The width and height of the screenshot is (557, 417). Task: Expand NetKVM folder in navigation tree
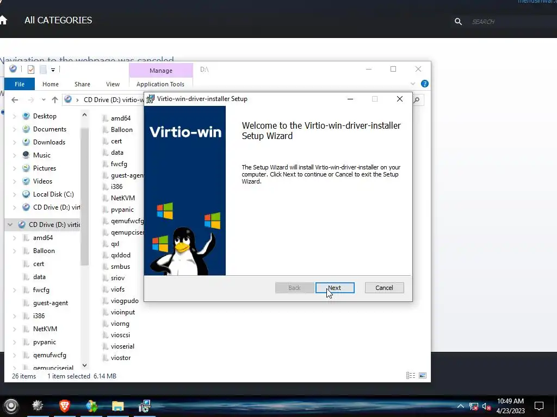[14, 329]
